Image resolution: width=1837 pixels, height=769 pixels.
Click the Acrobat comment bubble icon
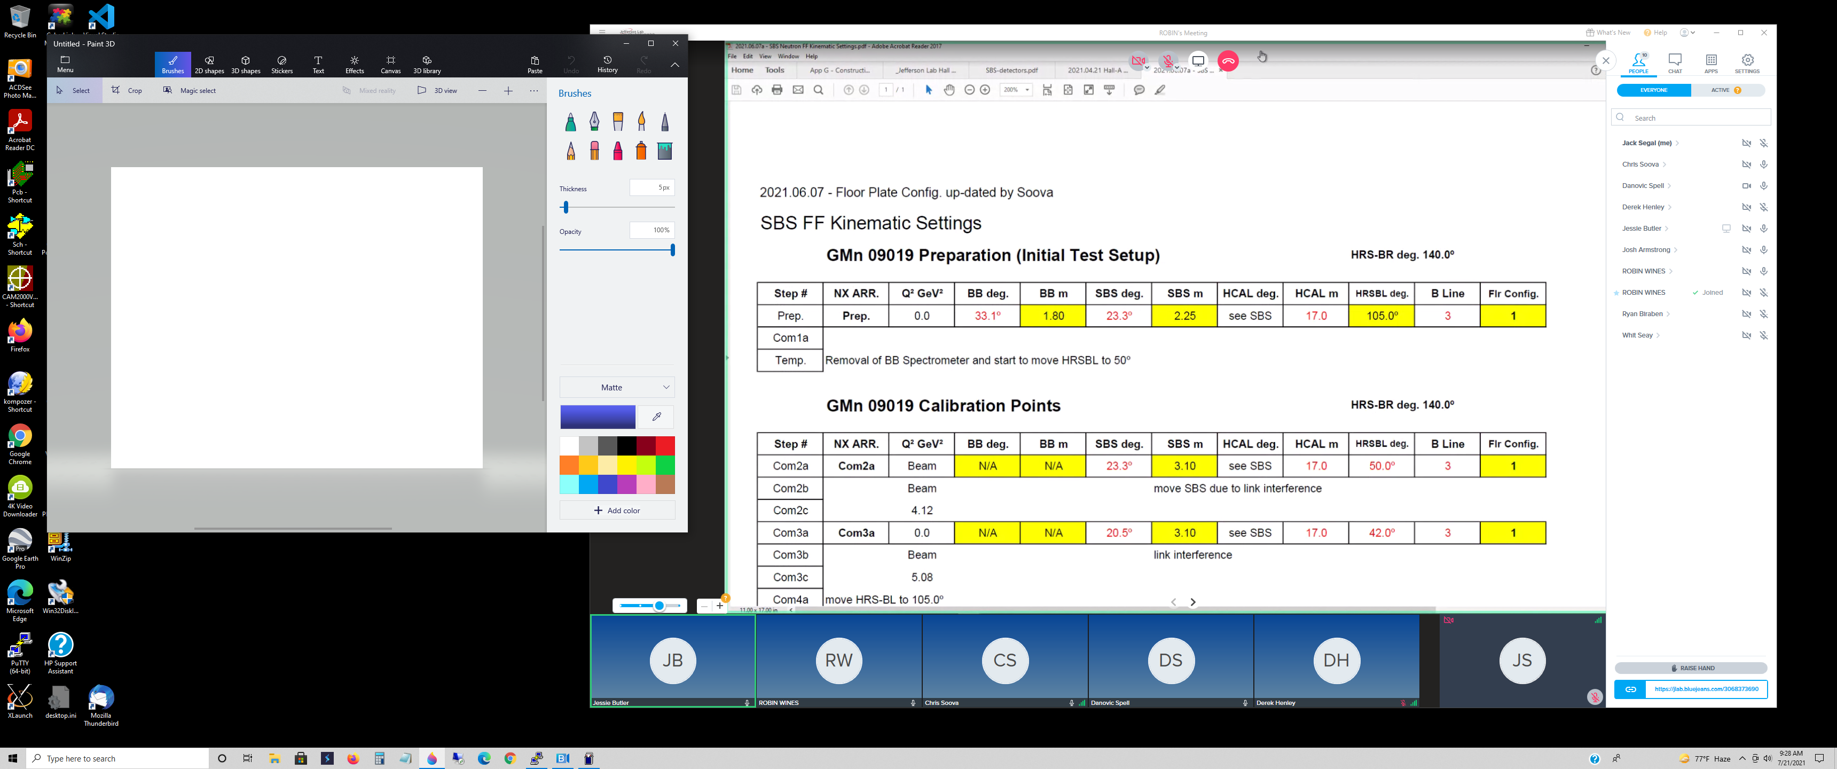click(1139, 90)
